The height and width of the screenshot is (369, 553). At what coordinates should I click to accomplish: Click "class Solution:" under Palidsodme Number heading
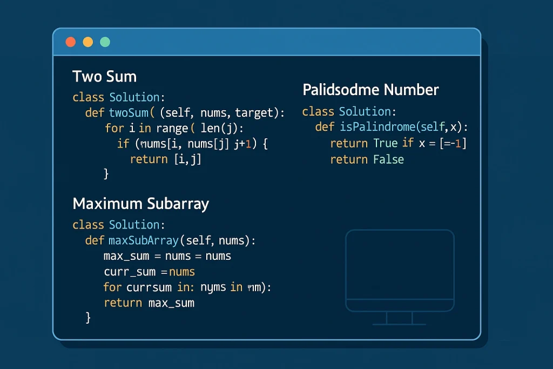click(x=349, y=111)
